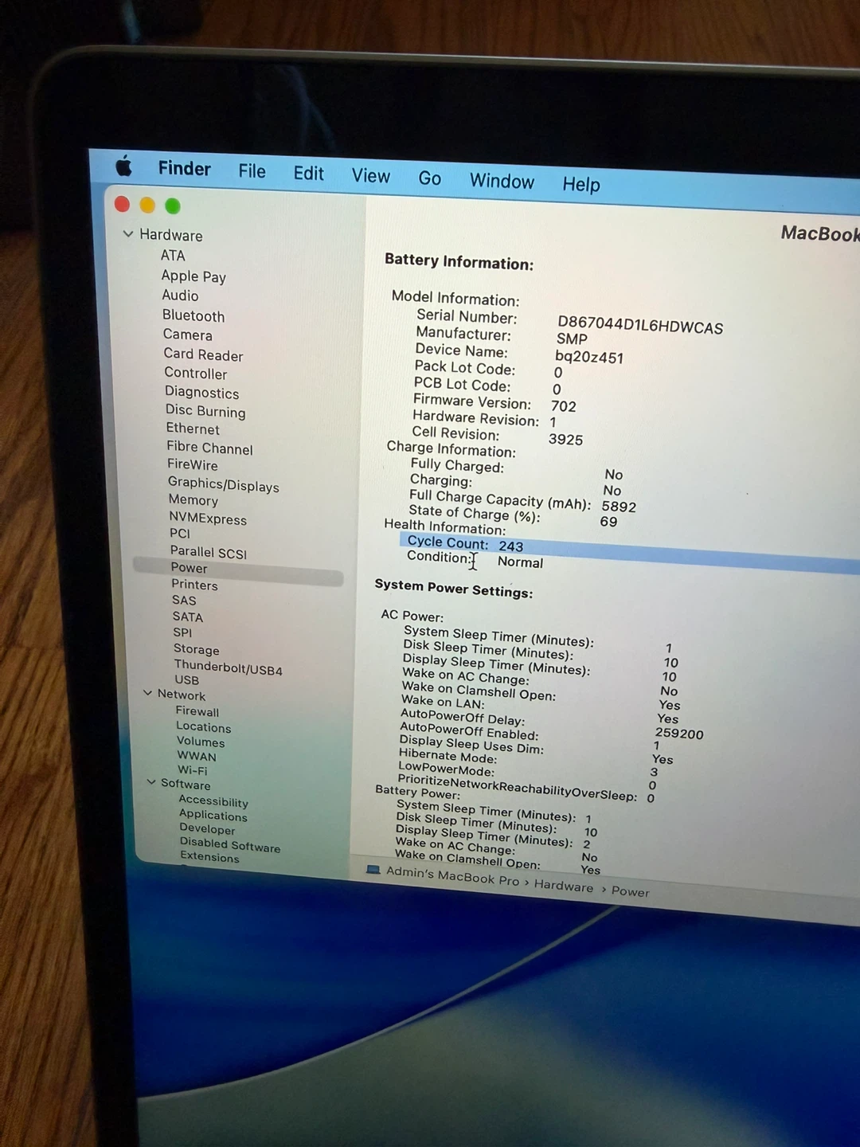This screenshot has width=860, height=1147.
Task: Select Accessibility under Software
Action: [213, 801]
